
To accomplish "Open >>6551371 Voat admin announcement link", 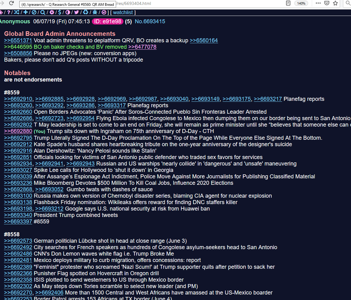I will (18, 40).
